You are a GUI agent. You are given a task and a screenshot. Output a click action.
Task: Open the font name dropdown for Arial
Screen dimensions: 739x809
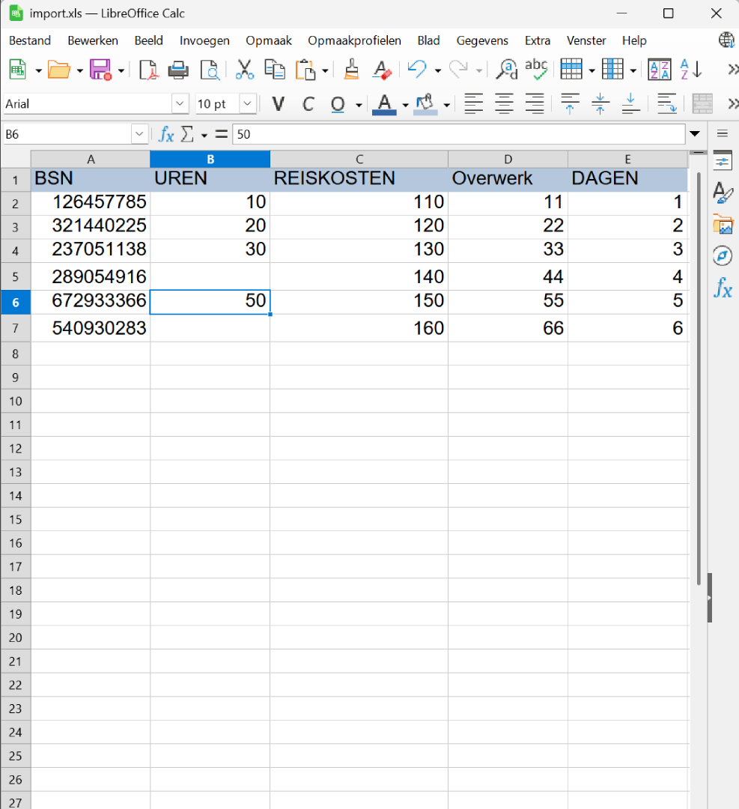(x=180, y=104)
